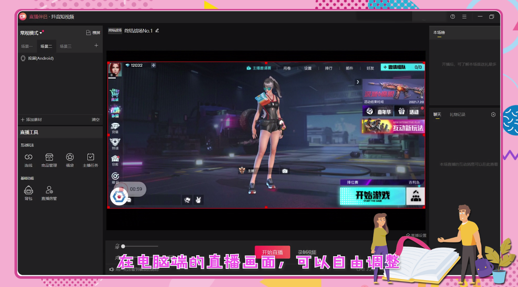The height and width of the screenshot is (287, 518).
Task: Click the 嘉年华 carnival dice icon
Action: (x=370, y=112)
